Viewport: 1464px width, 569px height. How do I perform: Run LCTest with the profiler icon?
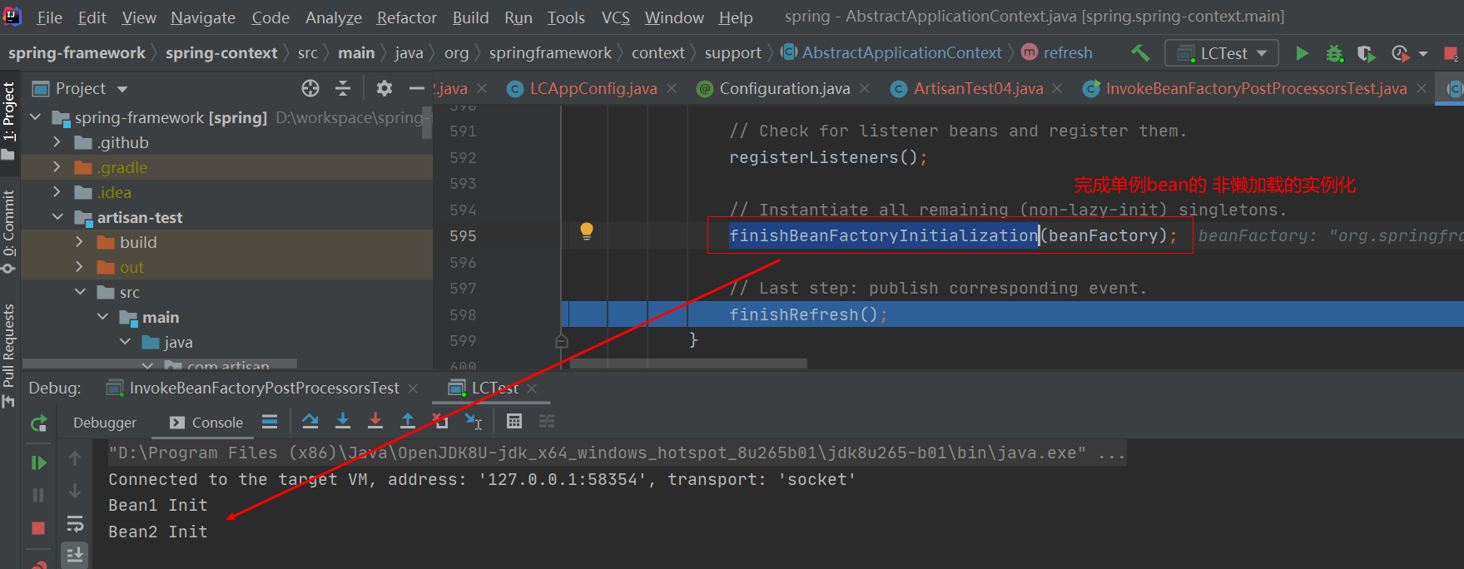coord(1400,53)
